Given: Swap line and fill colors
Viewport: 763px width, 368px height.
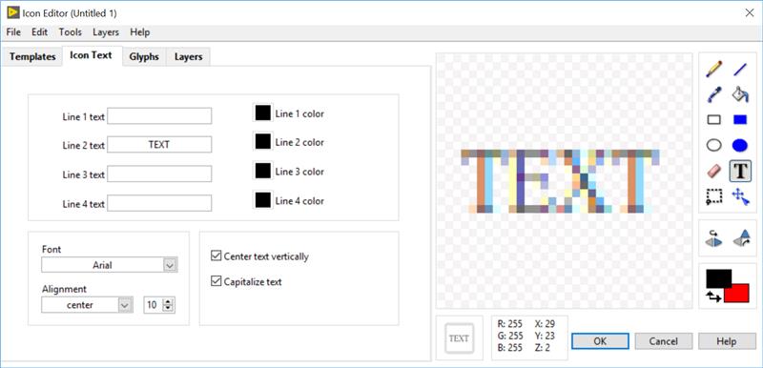Looking at the screenshot, I should 712,296.
